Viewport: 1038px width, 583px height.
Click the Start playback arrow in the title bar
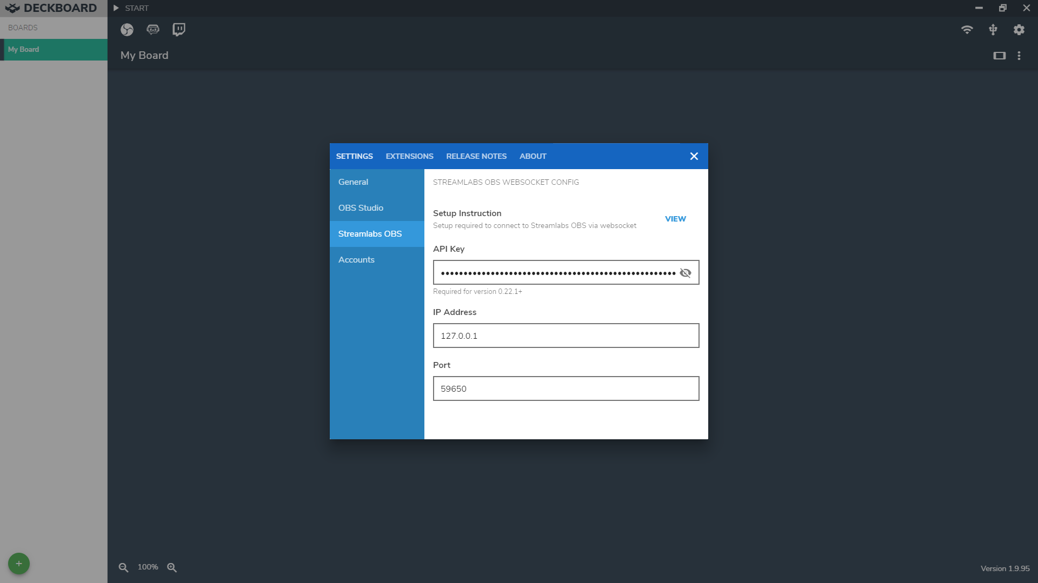coord(116,8)
